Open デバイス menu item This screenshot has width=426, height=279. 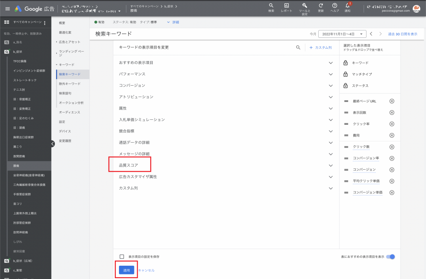65,131
